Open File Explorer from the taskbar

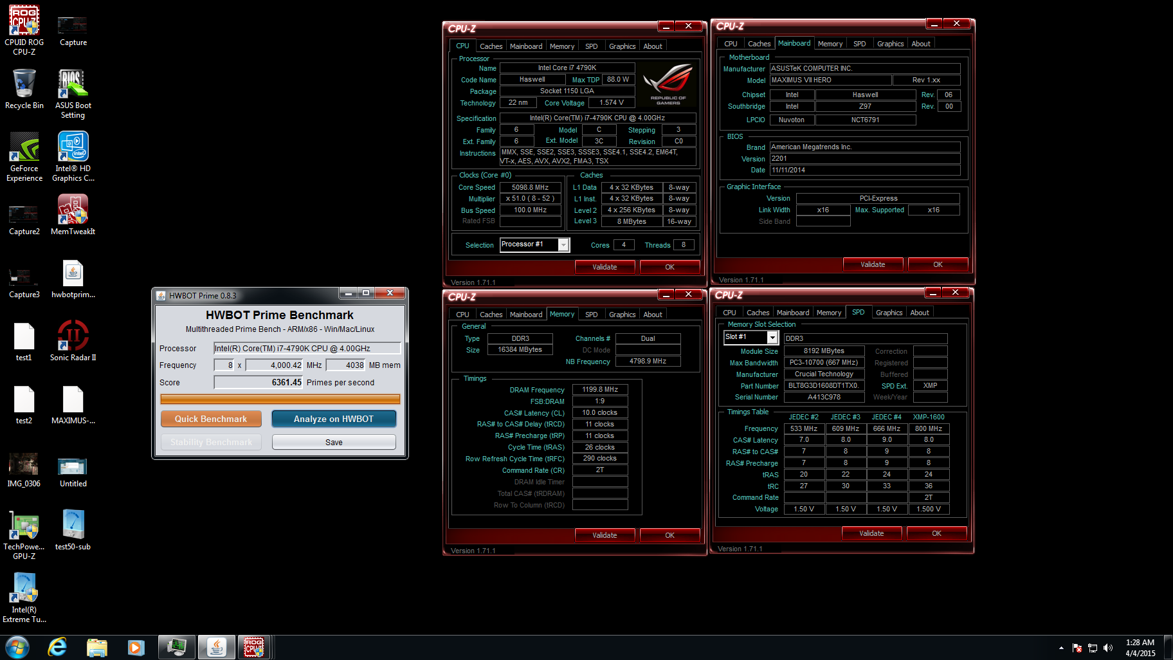[96, 647]
